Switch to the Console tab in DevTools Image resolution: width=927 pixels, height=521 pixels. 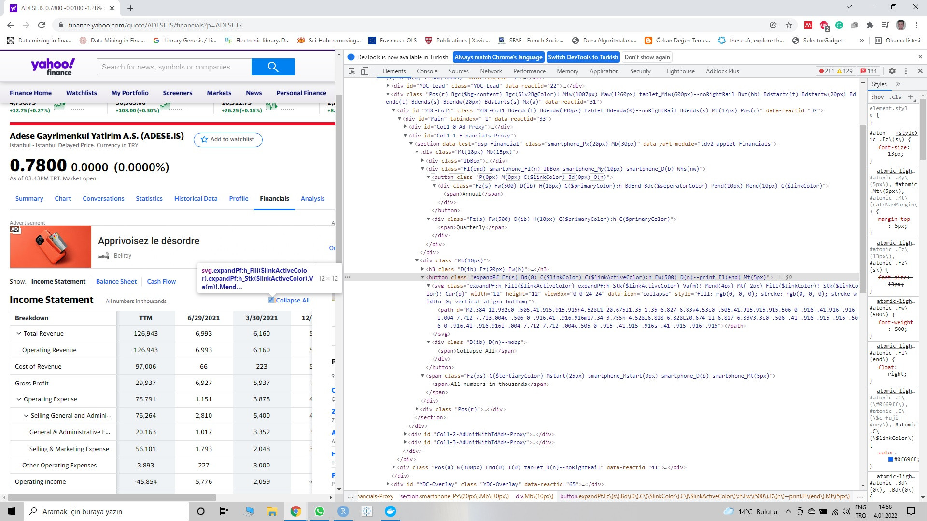click(427, 71)
